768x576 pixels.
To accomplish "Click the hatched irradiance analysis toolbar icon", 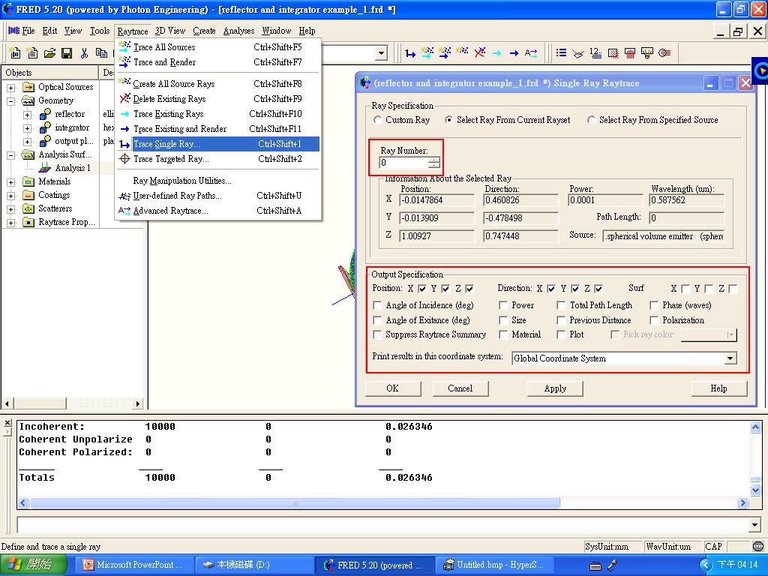I will click(613, 53).
